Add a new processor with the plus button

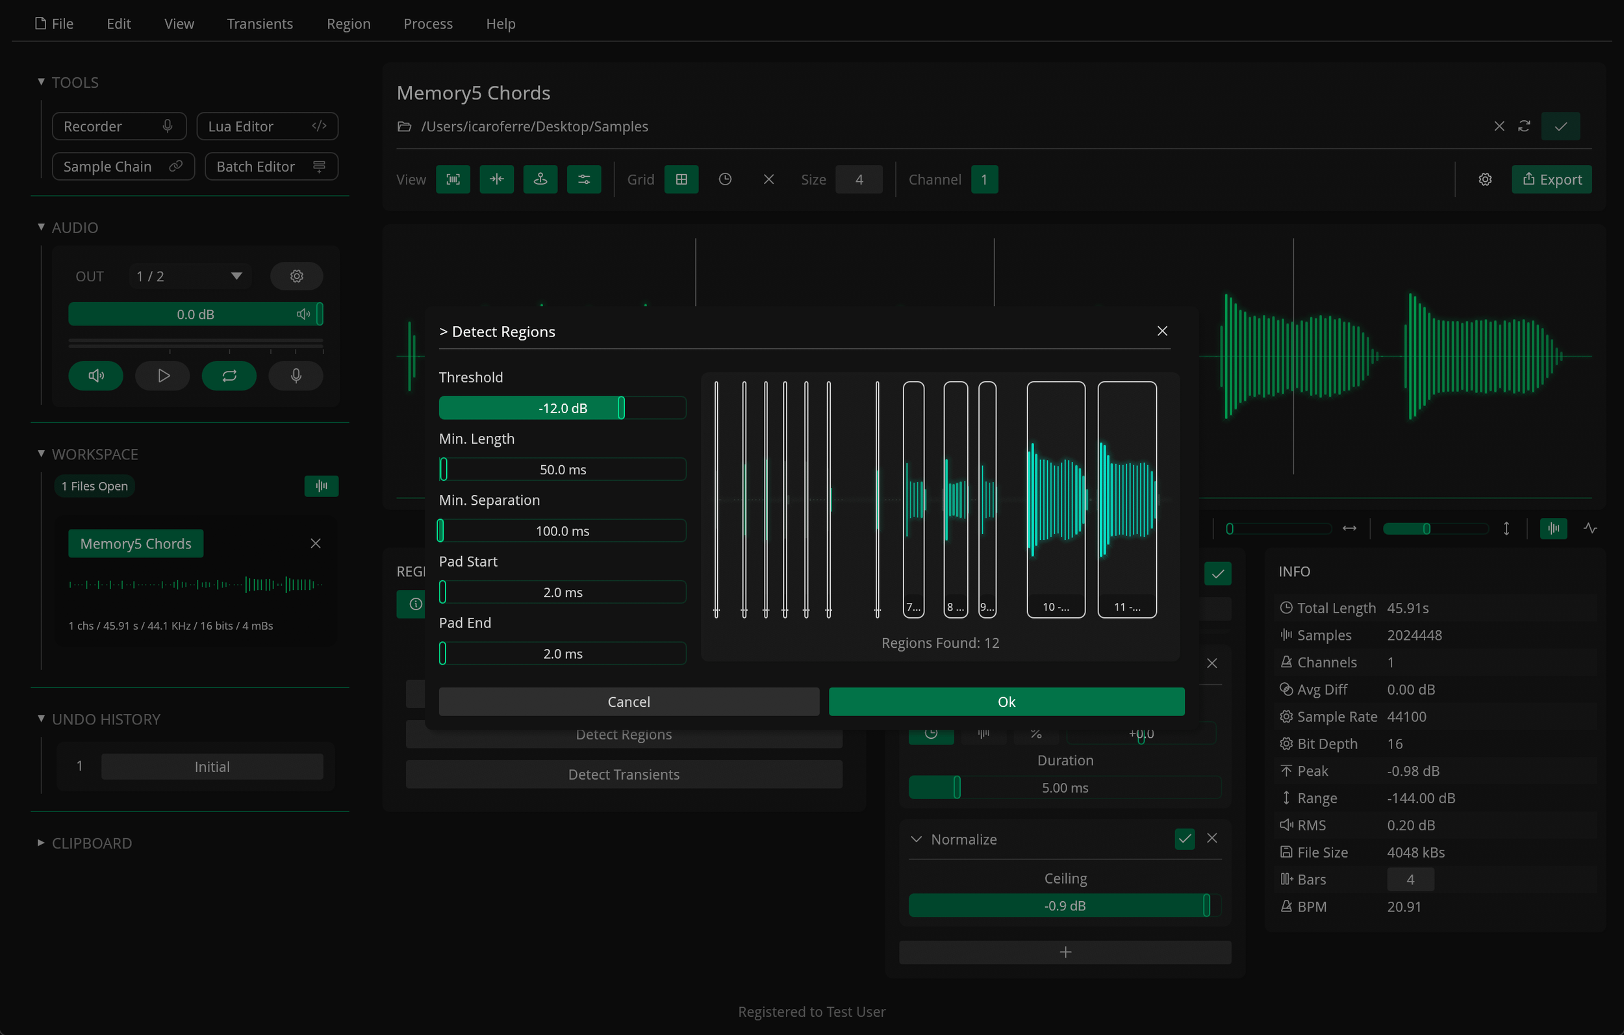coord(1065,952)
